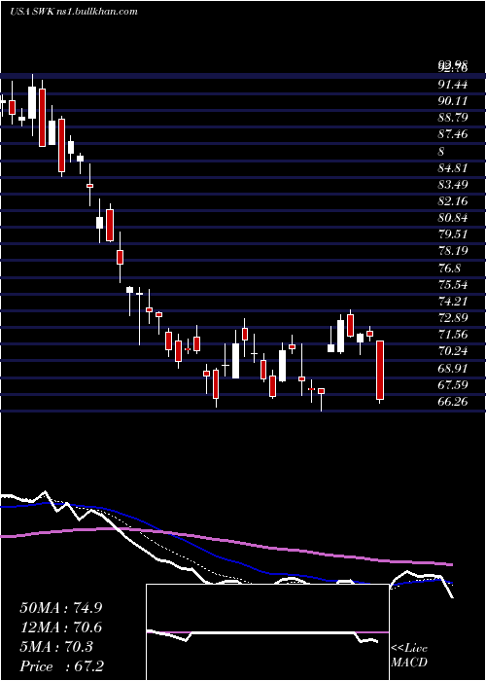Click the price label 83.49

coord(453,185)
